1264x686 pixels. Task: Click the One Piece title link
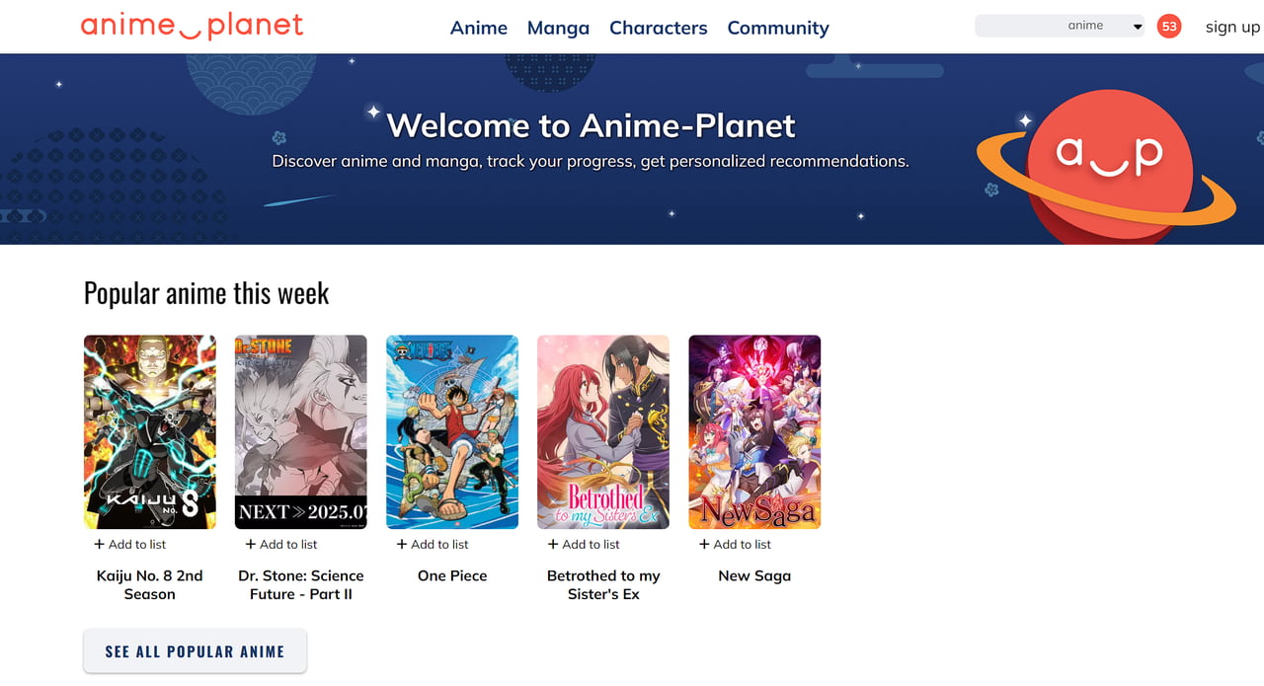452,575
